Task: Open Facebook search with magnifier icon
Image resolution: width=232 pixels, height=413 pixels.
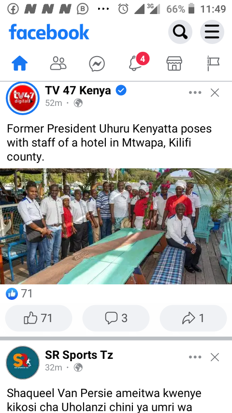Action: click(x=180, y=32)
